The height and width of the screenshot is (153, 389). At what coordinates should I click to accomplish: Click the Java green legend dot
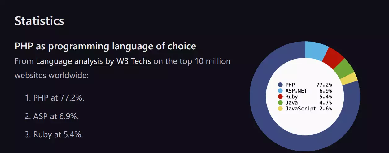pyautogui.click(x=281, y=102)
